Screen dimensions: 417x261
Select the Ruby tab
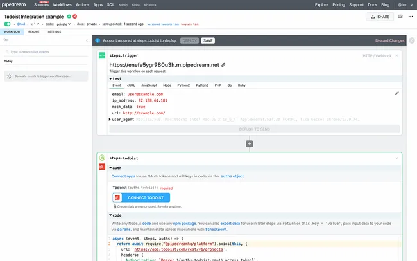tap(241, 85)
